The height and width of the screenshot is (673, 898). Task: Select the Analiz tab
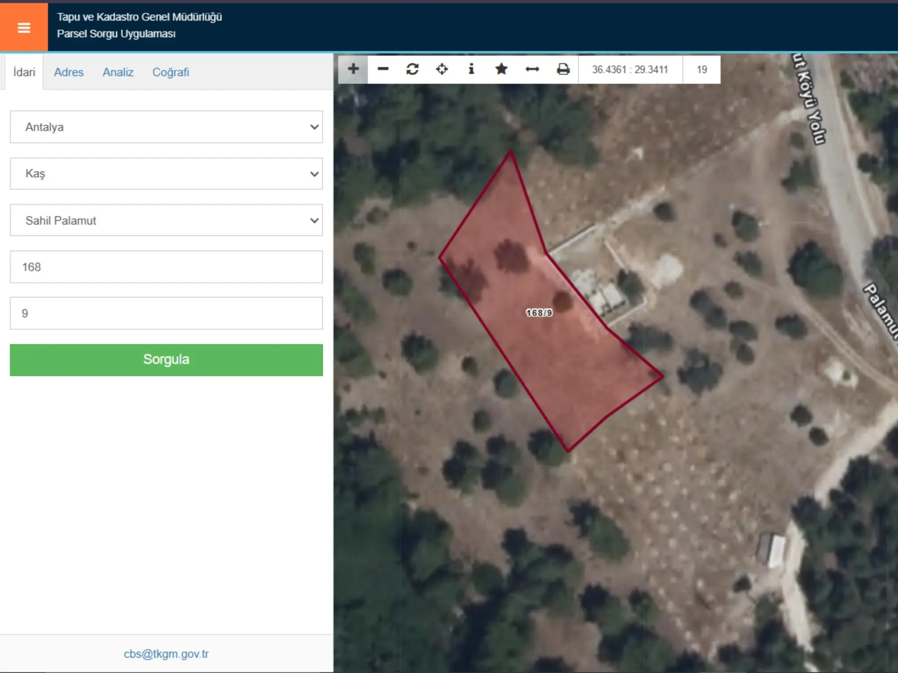tap(118, 72)
